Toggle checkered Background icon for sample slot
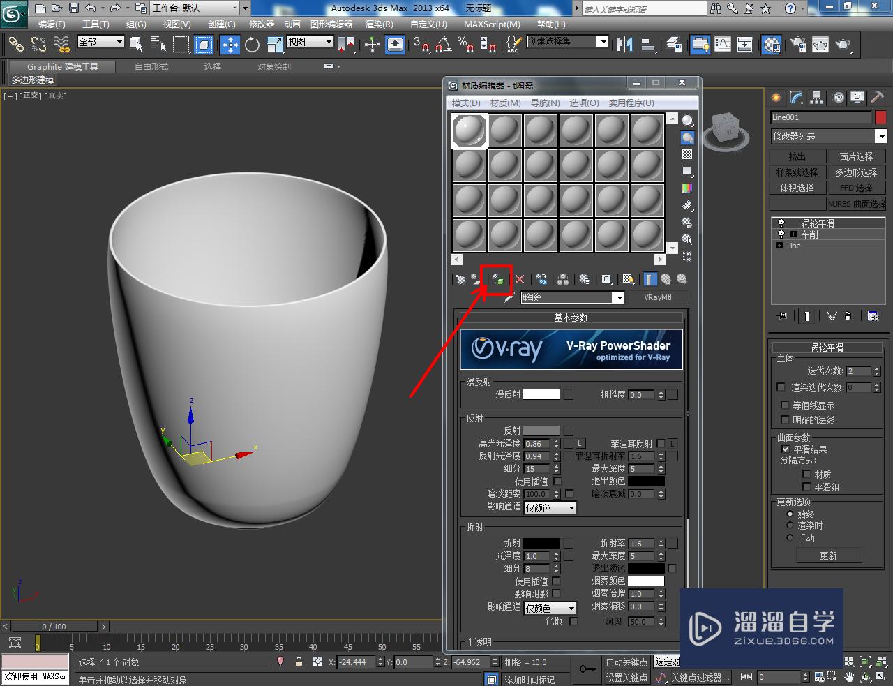The height and width of the screenshot is (686, 893). click(687, 154)
